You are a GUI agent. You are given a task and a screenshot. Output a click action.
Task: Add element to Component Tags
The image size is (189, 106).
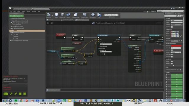pyautogui.click(x=178, y=70)
